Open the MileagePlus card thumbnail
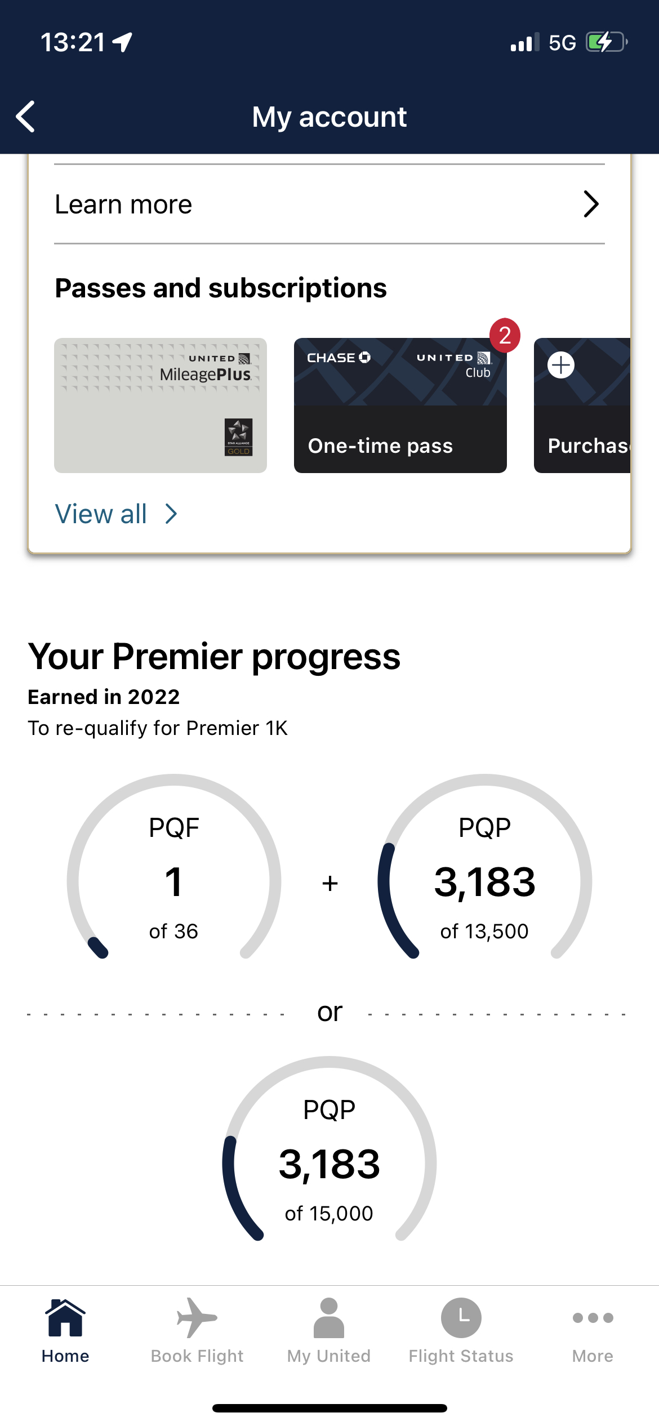Image resolution: width=659 pixels, height=1426 pixels. pos(161,405)
